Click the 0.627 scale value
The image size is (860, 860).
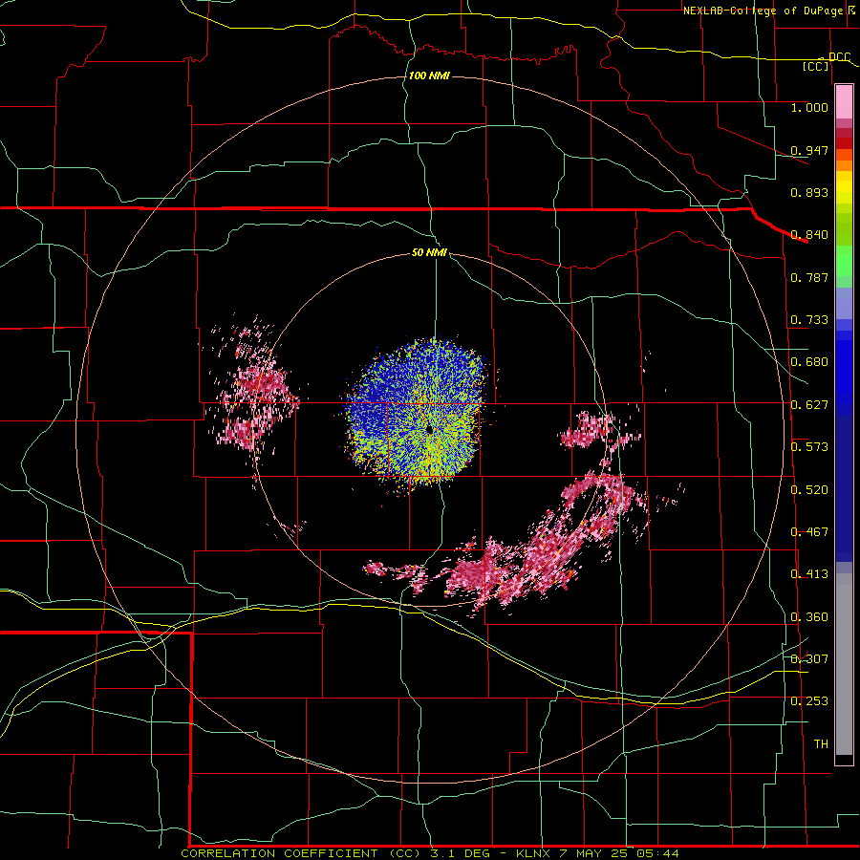pyautogui.click(x=809, y=405)
